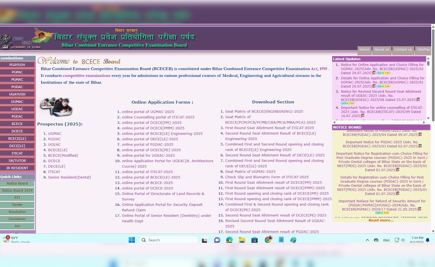Click Latest Updates scroll down arrow

tap(428, 118)
